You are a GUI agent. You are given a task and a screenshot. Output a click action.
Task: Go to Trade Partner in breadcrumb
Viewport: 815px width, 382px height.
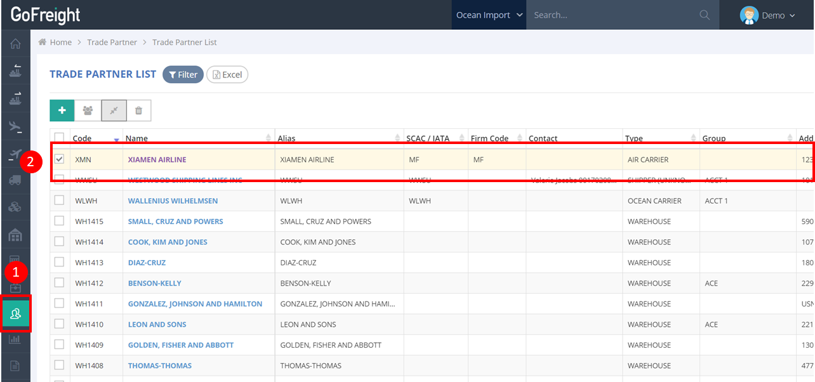(112, 43)
